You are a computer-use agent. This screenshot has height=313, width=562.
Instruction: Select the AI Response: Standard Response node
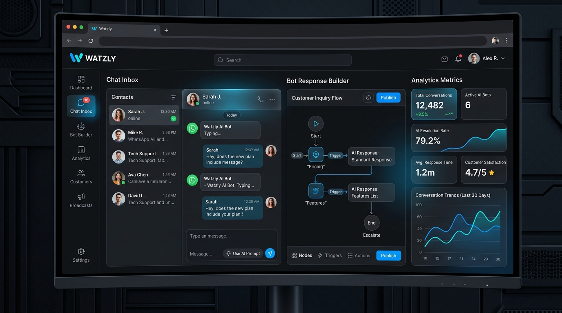click(x=372, y=156)
